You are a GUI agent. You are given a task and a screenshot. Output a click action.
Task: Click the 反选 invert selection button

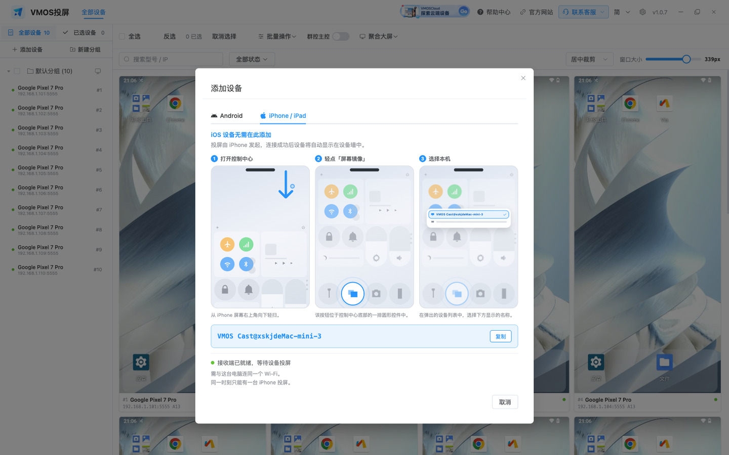click(170, 36)
